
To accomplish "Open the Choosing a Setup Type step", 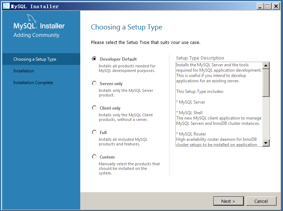I will [41, 59].
